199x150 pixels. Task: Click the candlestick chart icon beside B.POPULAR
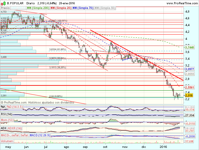pos(3,3)
